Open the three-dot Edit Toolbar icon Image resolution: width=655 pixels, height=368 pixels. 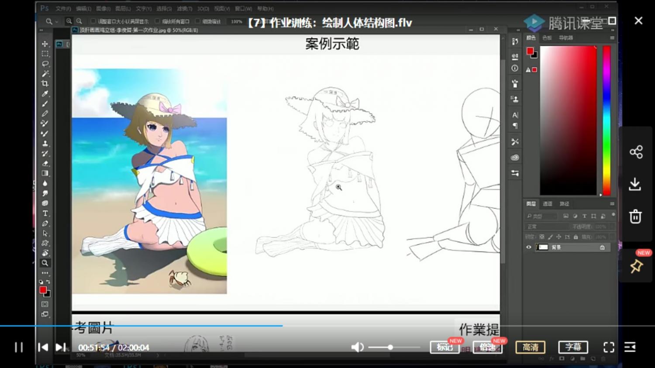[x=45, y=273]
